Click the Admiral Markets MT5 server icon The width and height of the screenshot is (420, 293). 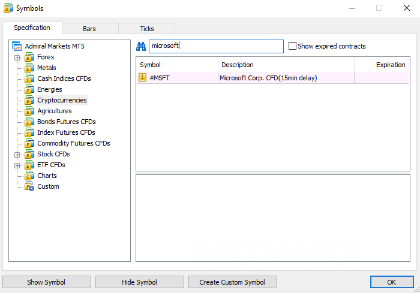pyautogui.click(x=17, y=46)
